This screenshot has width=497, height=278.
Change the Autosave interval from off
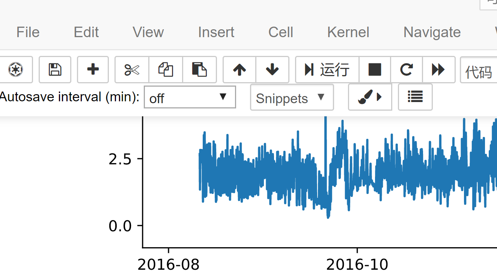coord(190,97)
